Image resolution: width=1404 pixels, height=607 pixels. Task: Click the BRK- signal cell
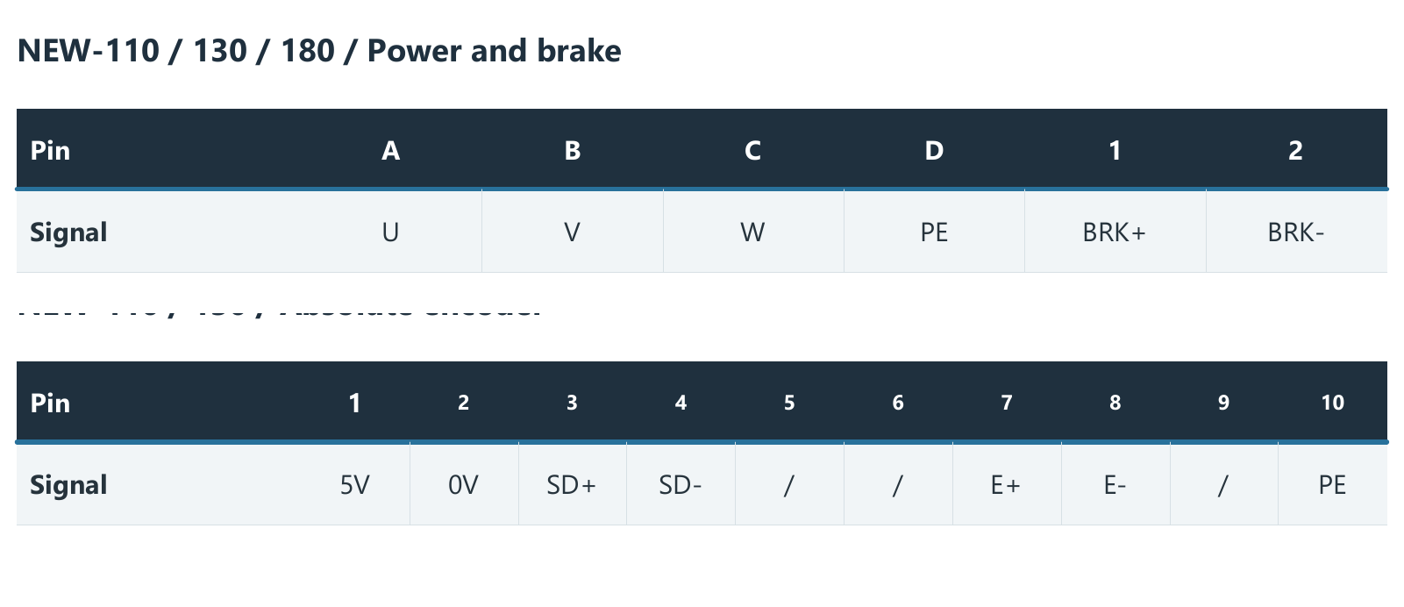click(1296, 232)
